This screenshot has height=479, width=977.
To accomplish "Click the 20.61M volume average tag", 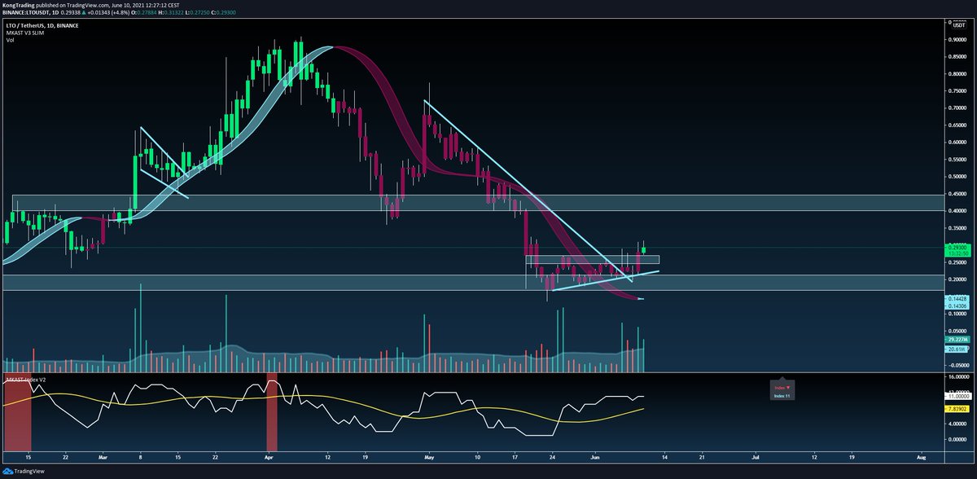I will point(957,349).
